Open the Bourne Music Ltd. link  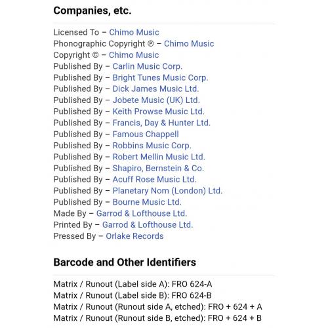pyautogui.click(x=147, y=202)
